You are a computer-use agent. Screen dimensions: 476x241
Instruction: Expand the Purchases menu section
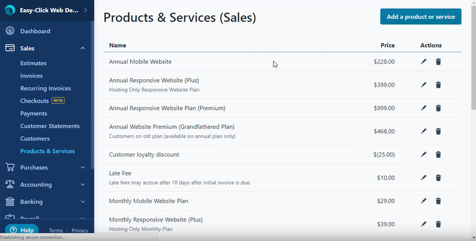click(x=83, y=167)
